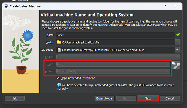Image resolution: width=187 pixels, height=108 pixels.
Task: Click the ISO Image: label
Action: point(48,50)
